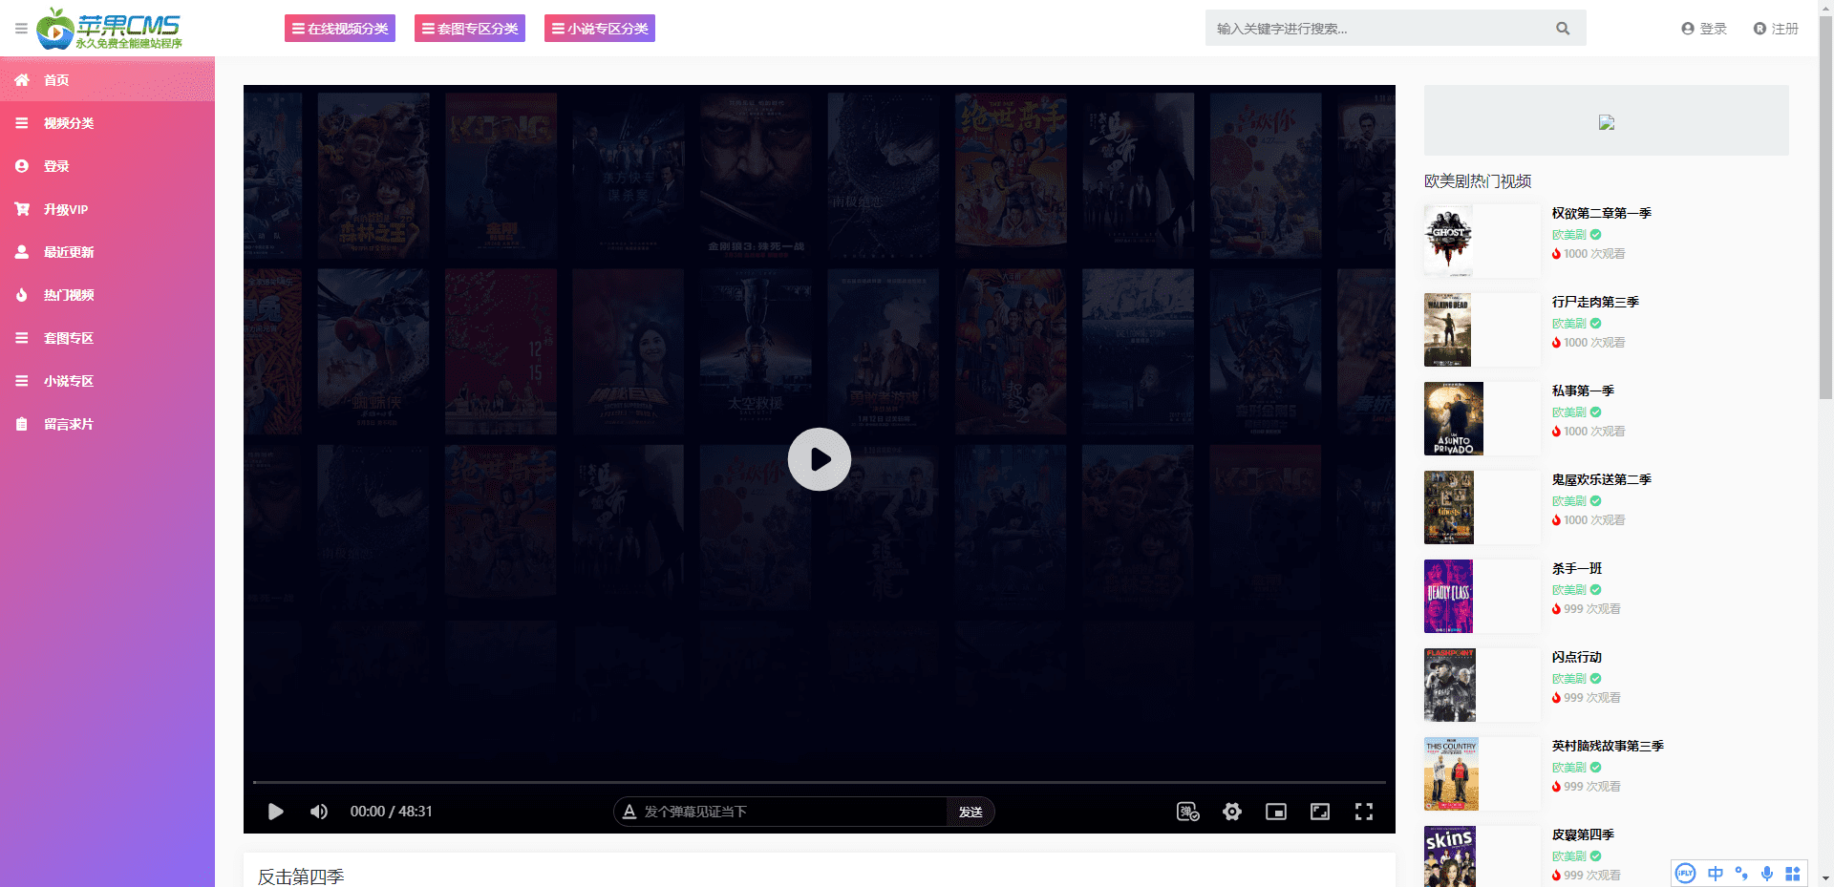Click the Walking Dead poster thumbnail

1448,329
